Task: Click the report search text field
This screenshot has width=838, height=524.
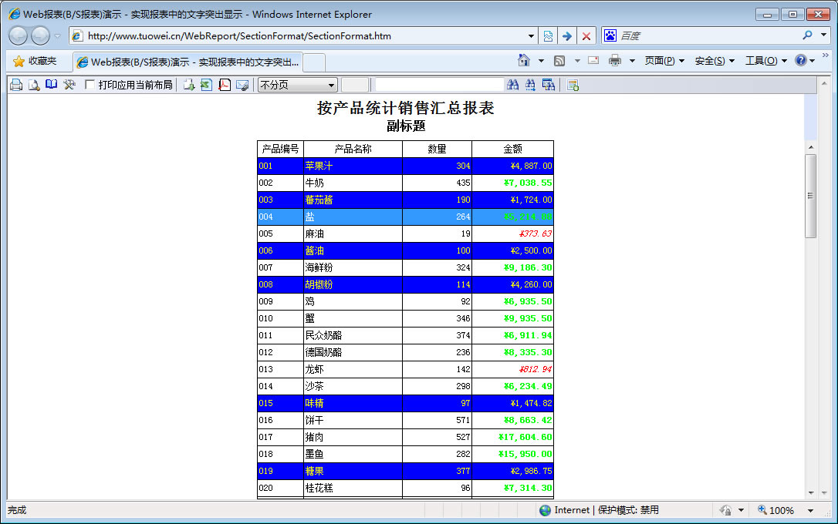Action: [438, 85]
